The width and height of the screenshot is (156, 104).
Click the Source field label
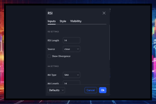pyautogui.click(x=51, y=49)
